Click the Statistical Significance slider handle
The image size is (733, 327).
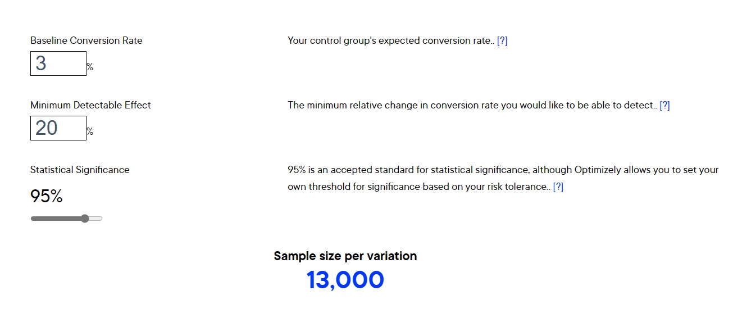point(85,219)
